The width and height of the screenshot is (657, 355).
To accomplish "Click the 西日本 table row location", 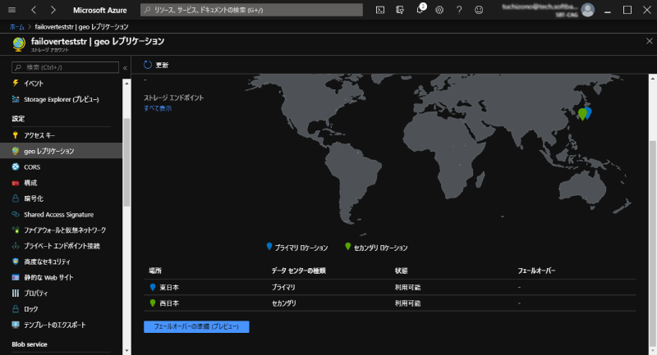I will click(x=169, y=303).
